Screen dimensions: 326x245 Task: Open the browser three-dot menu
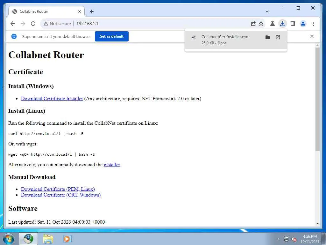point(313,24)
